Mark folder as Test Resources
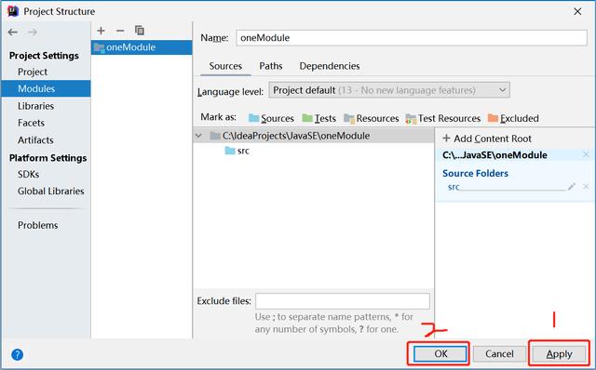This screenshot has width=596, height=370. point(443,118)
